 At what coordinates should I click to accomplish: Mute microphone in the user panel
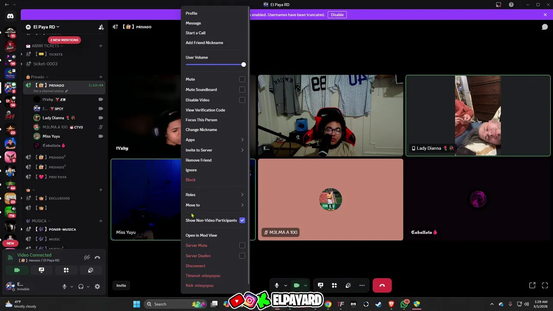coord(64,286)
